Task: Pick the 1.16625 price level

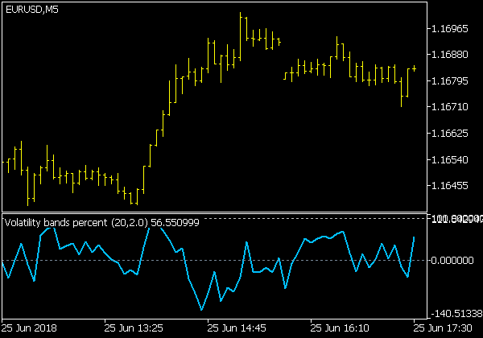Action: [450, 134]
